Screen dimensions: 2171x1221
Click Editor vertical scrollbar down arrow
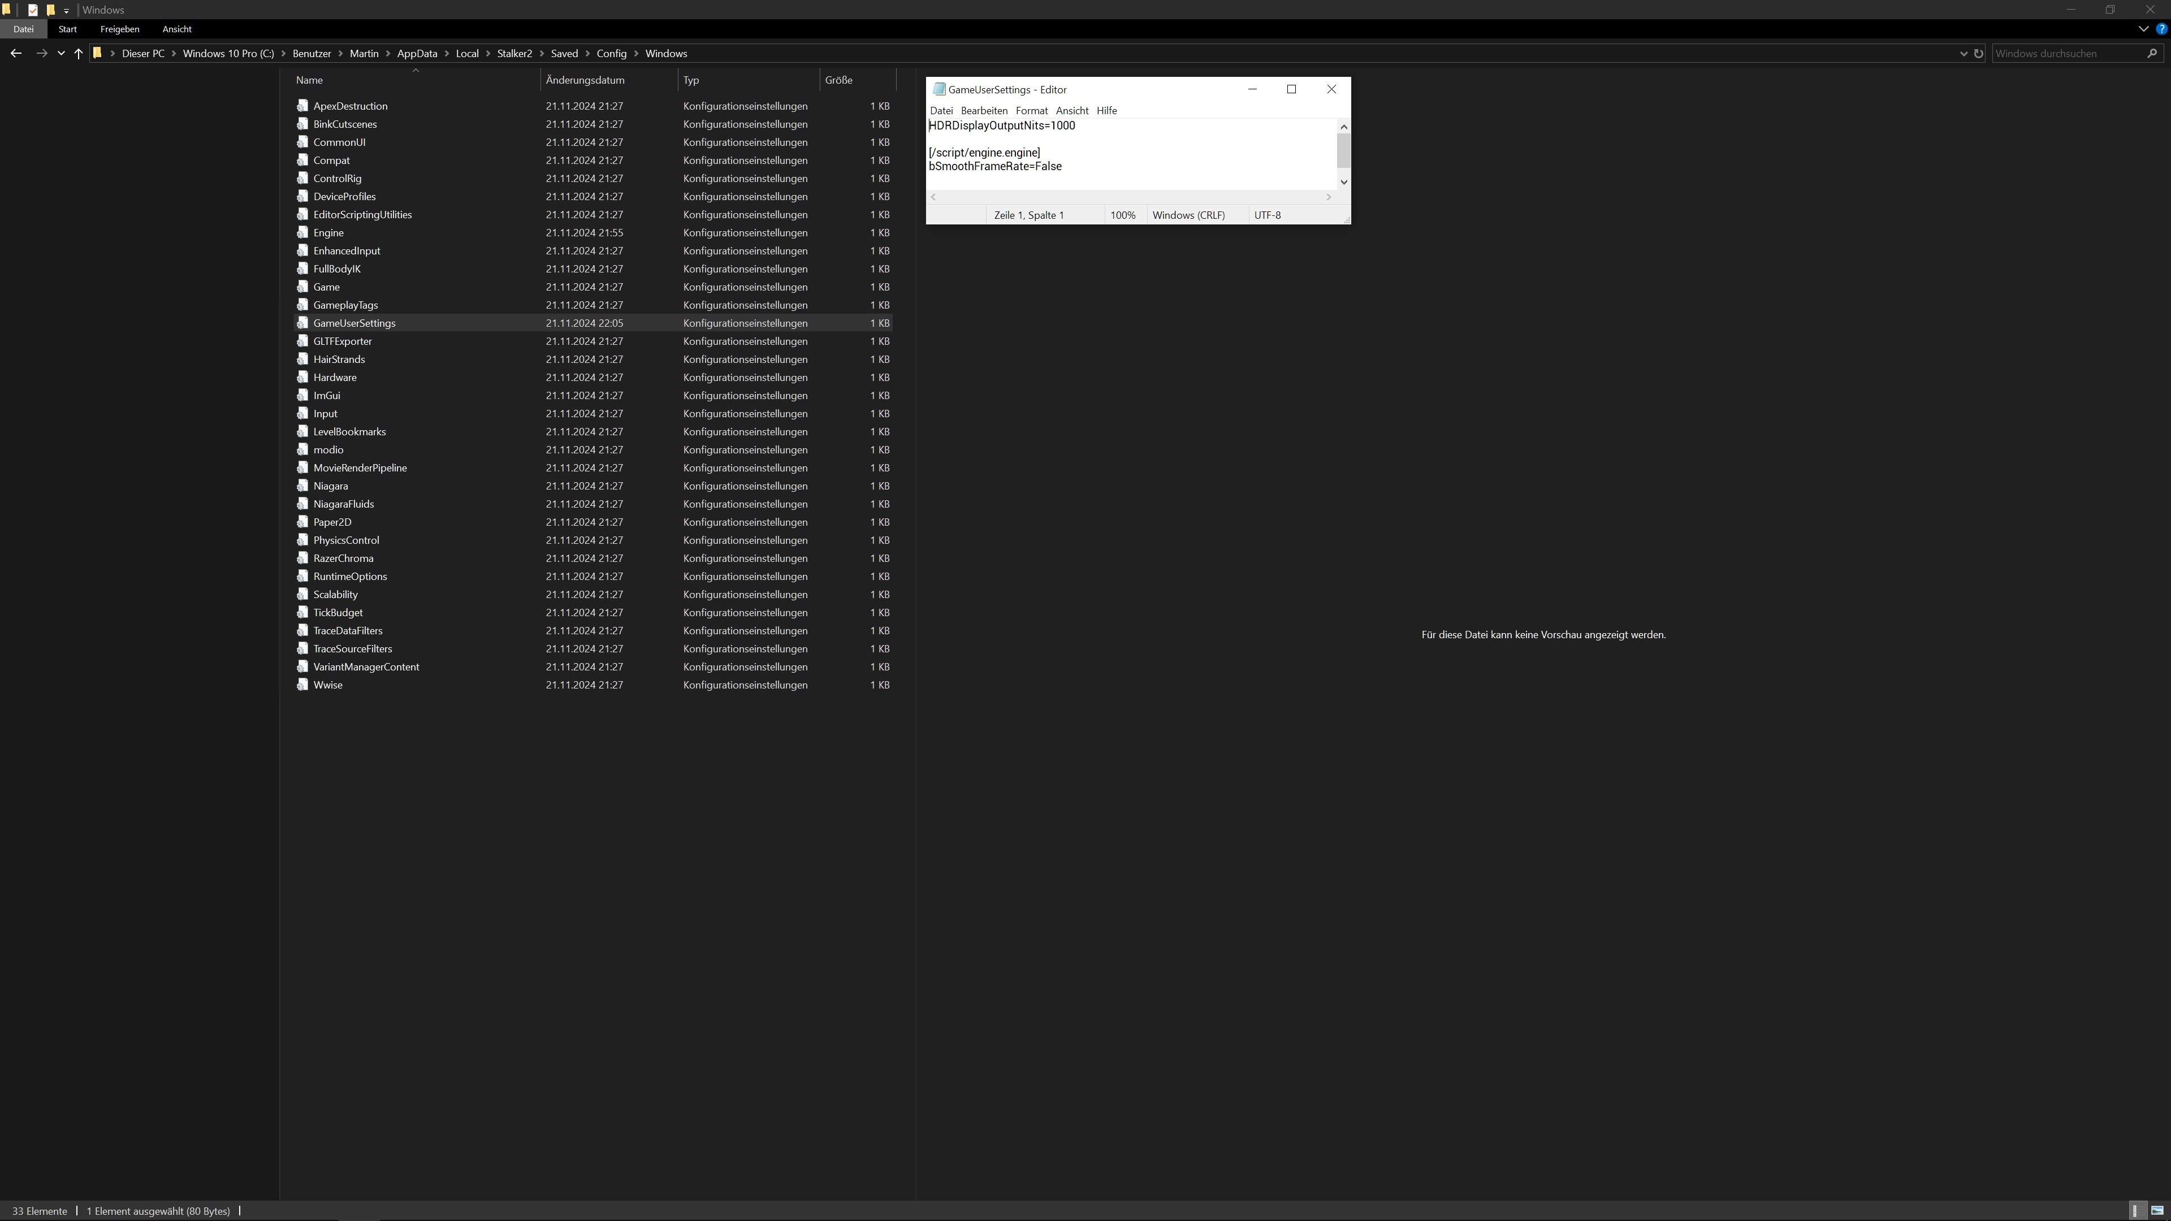(x=1343, y=182)
